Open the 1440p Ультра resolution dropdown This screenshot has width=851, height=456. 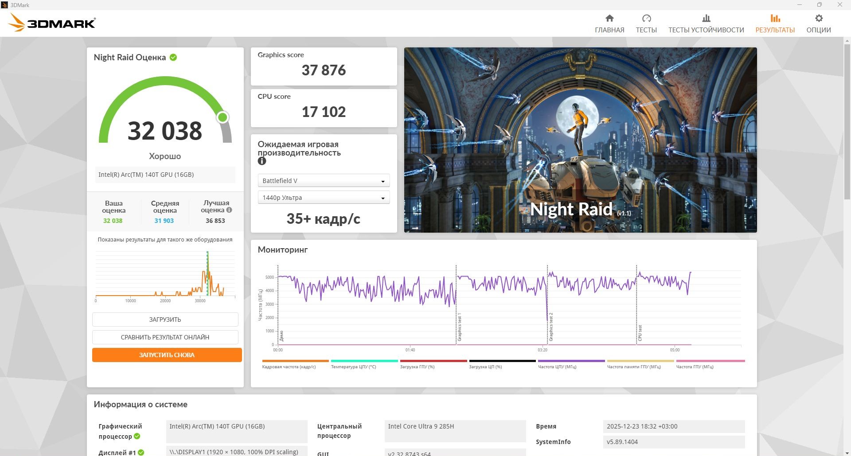click(x=324, y=198)
